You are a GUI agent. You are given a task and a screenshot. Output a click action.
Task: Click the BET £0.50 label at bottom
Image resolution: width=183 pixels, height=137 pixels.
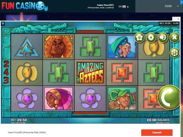pos(19,120)
